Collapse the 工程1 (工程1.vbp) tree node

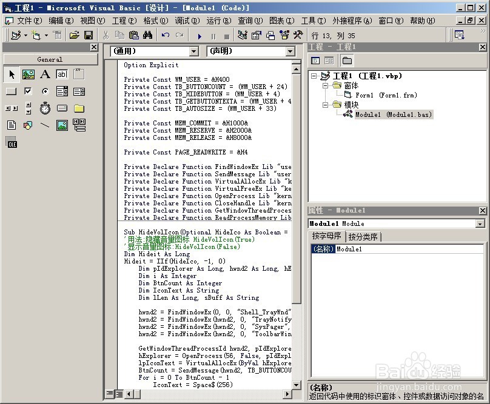[x=314, y=76]
